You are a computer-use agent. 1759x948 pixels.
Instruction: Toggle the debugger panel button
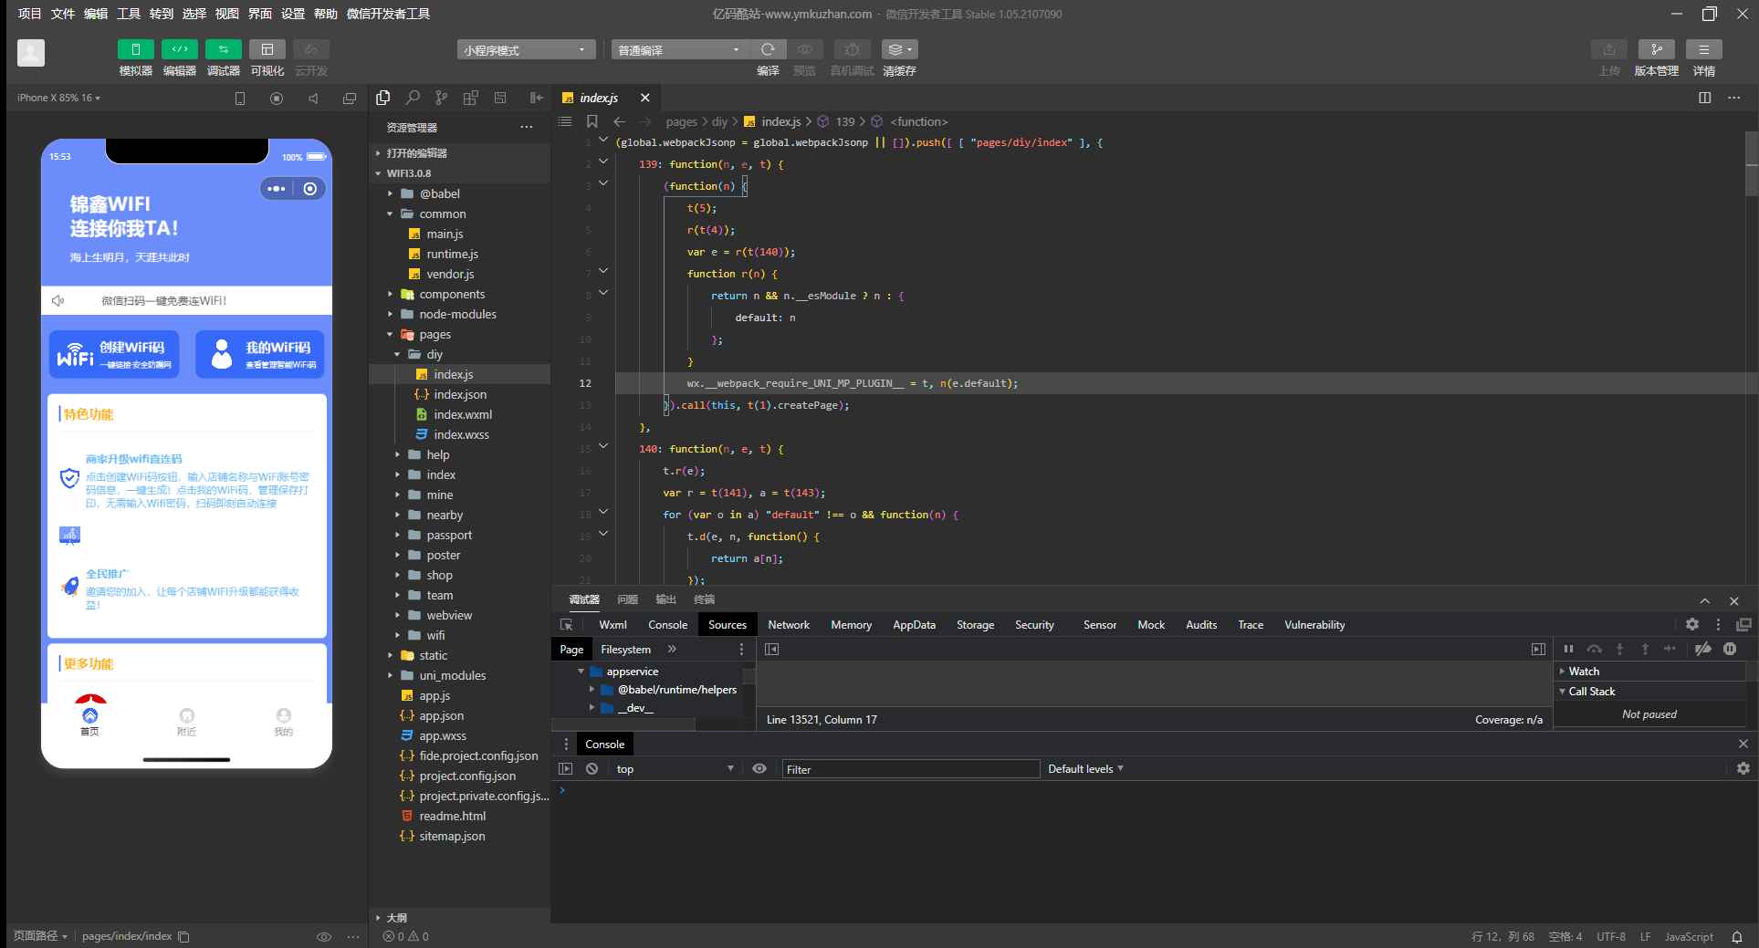coord(224,49)
